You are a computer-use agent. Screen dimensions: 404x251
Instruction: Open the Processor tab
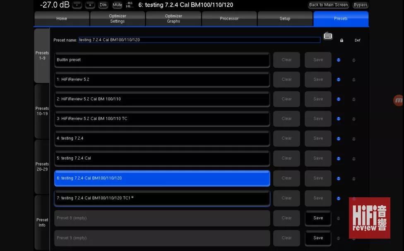(x=229, y=19)
